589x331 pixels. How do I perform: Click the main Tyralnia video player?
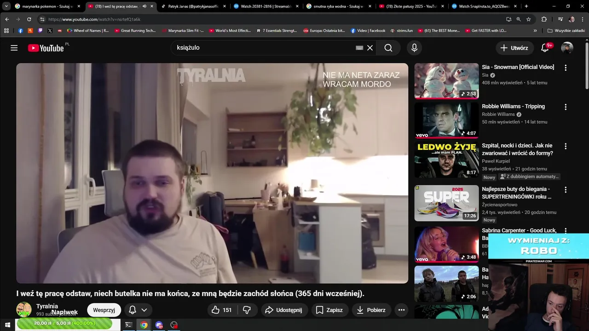tap(212, 173)
